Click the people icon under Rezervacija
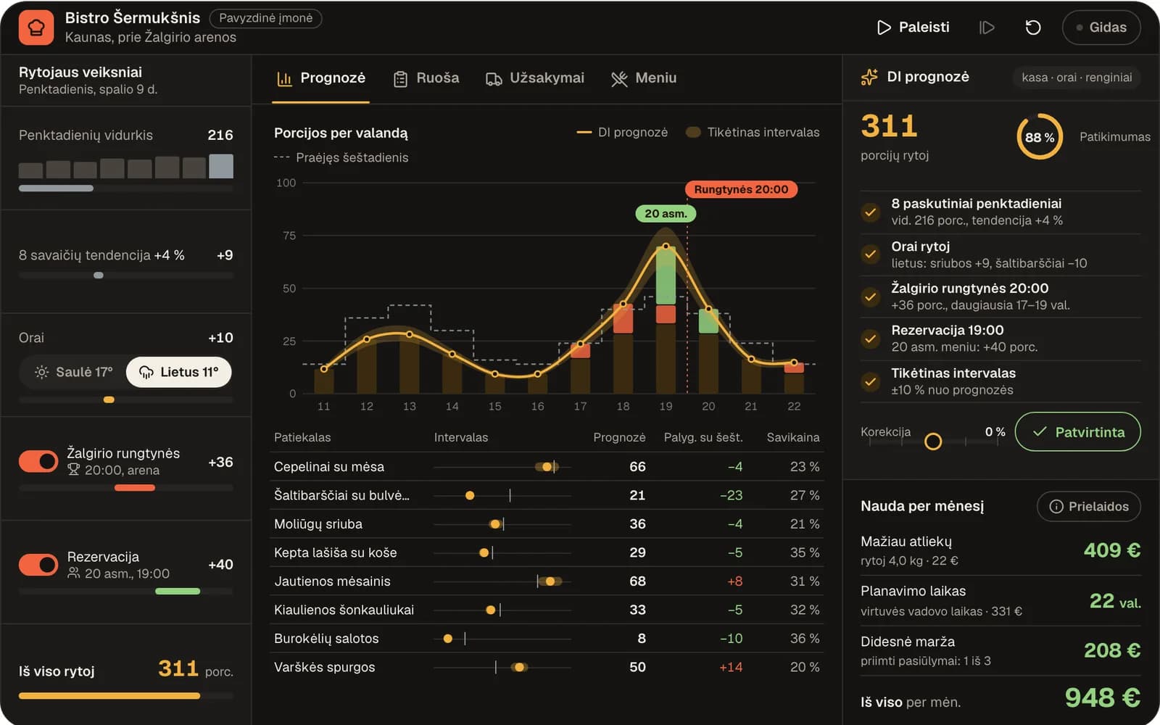 (x=73, y=573)
